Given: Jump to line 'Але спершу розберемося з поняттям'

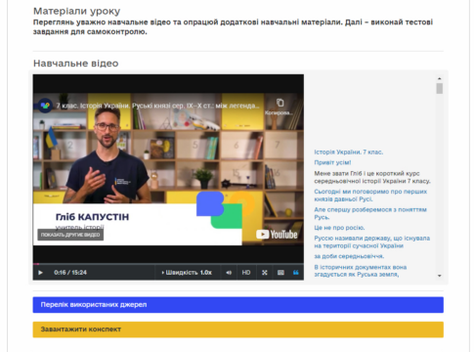Looking at the screenshot, I should 370,213.
